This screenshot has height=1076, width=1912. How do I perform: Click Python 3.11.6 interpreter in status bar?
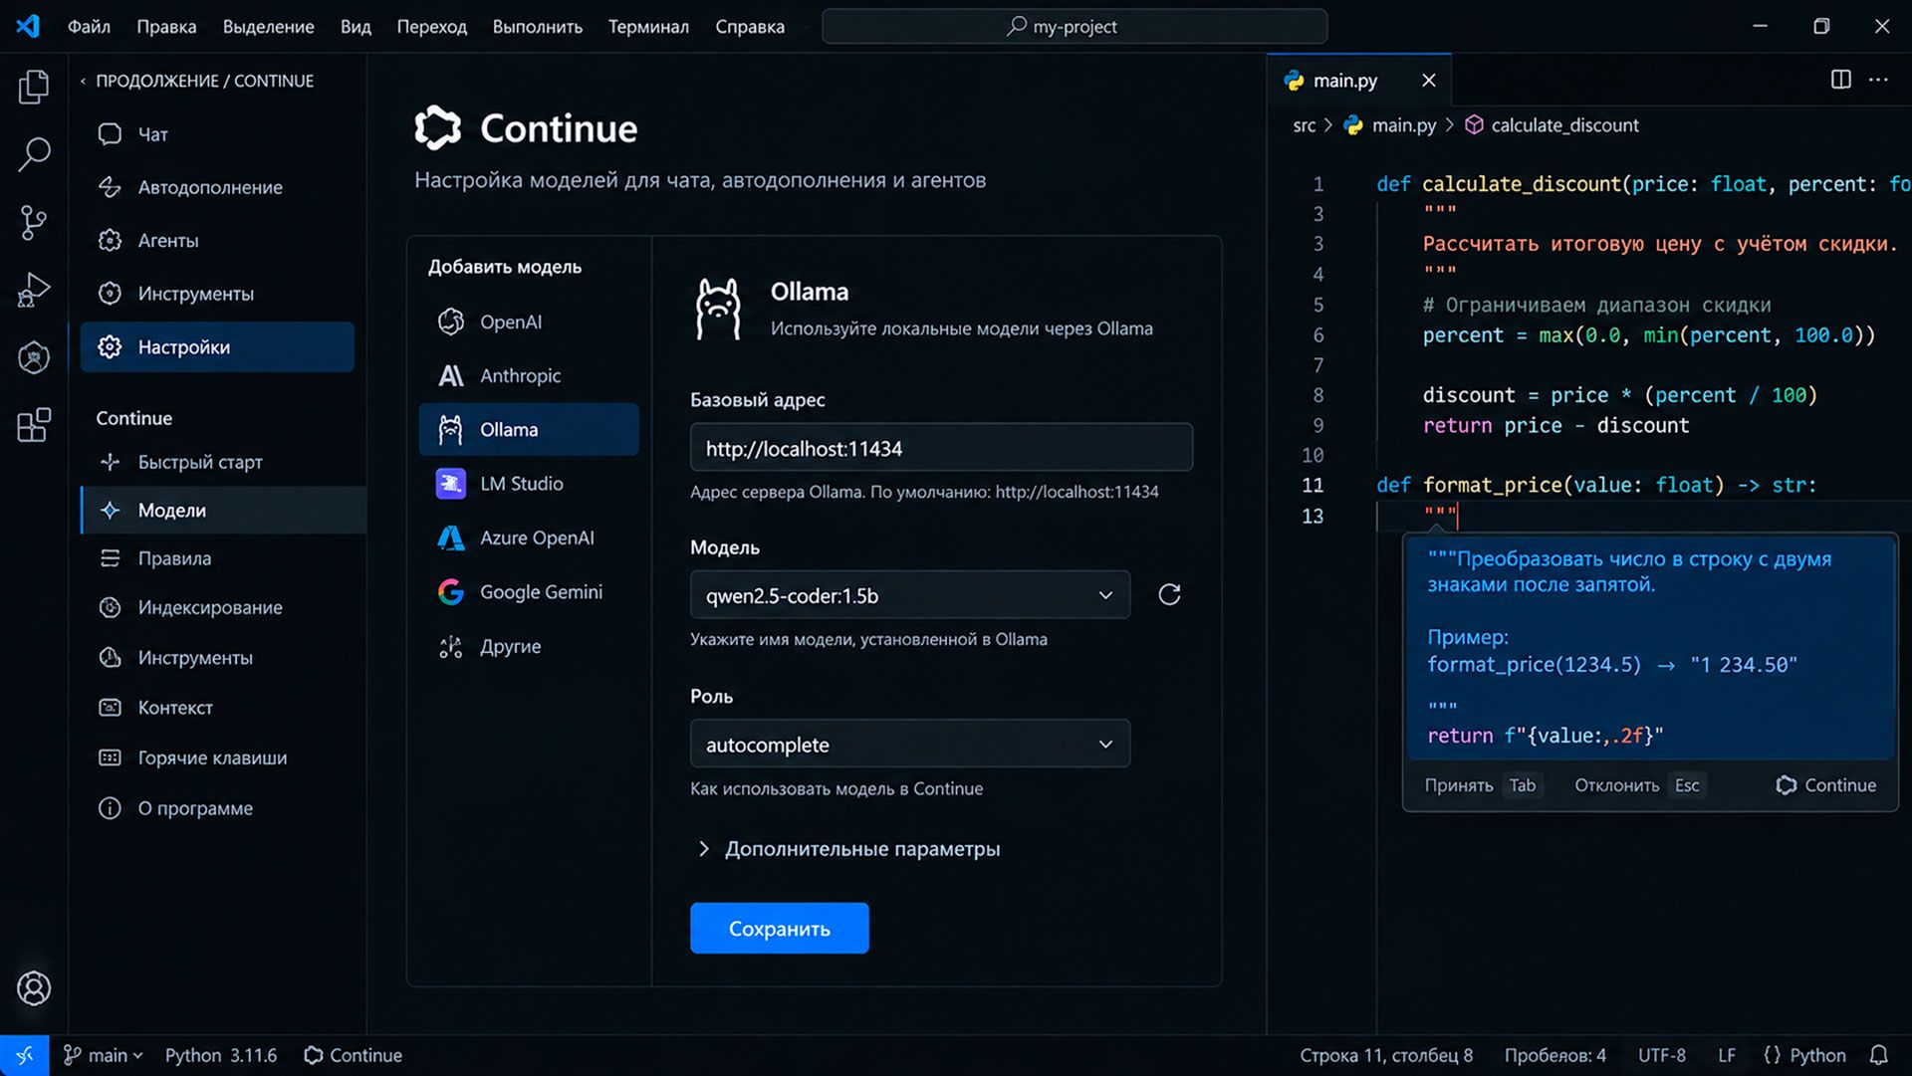(x=221, y=1055)
